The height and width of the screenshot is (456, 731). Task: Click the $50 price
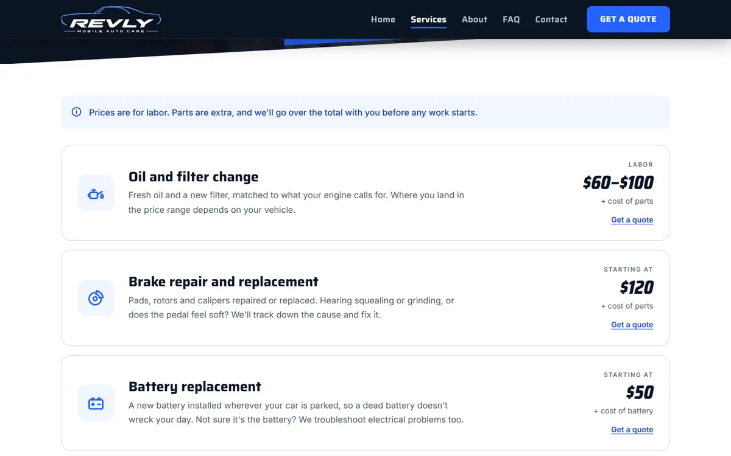coord(640,392)
